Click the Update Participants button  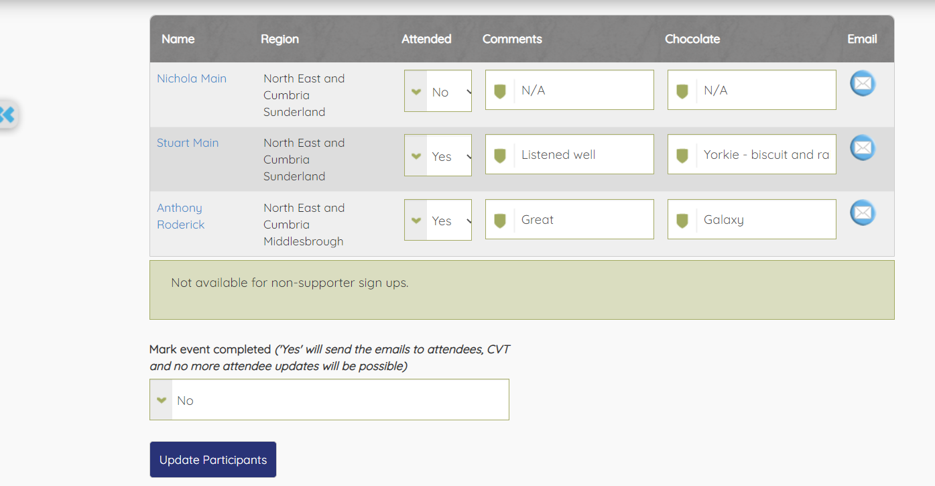point(213,460)
